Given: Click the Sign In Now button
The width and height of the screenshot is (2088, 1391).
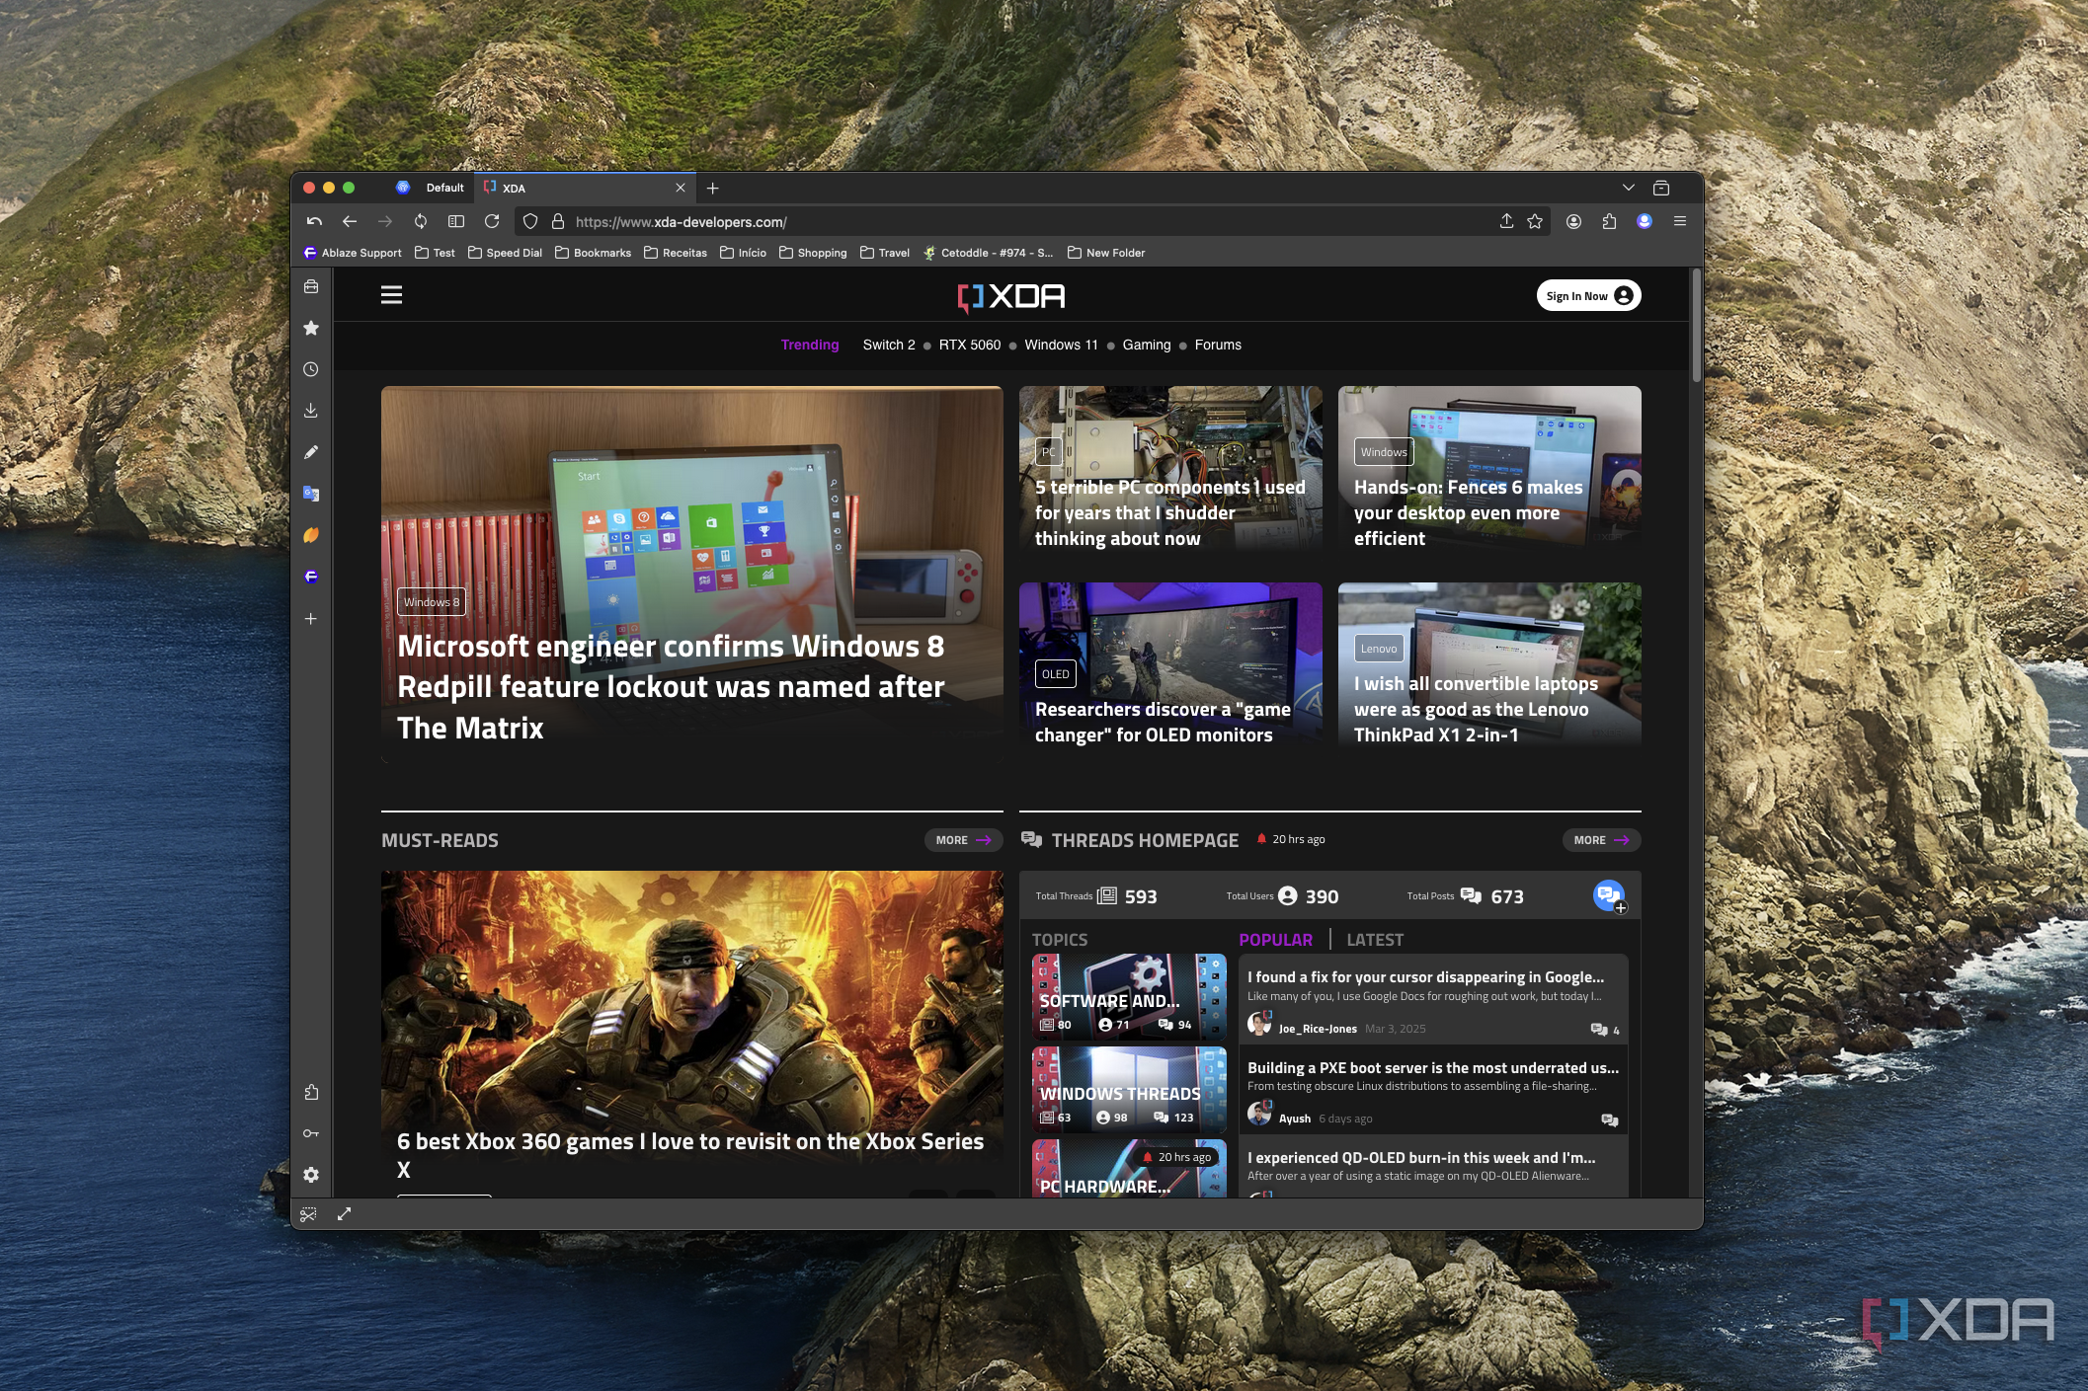Looking at the screenshot, I should [1588, 296].
